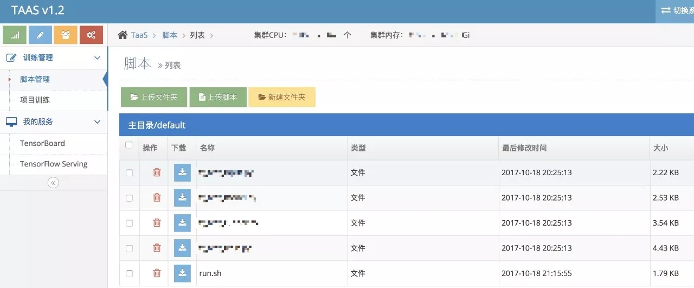Screen dimensions: 694x288
Task: Click the 大小 column header
Action: tap(660, 148)
